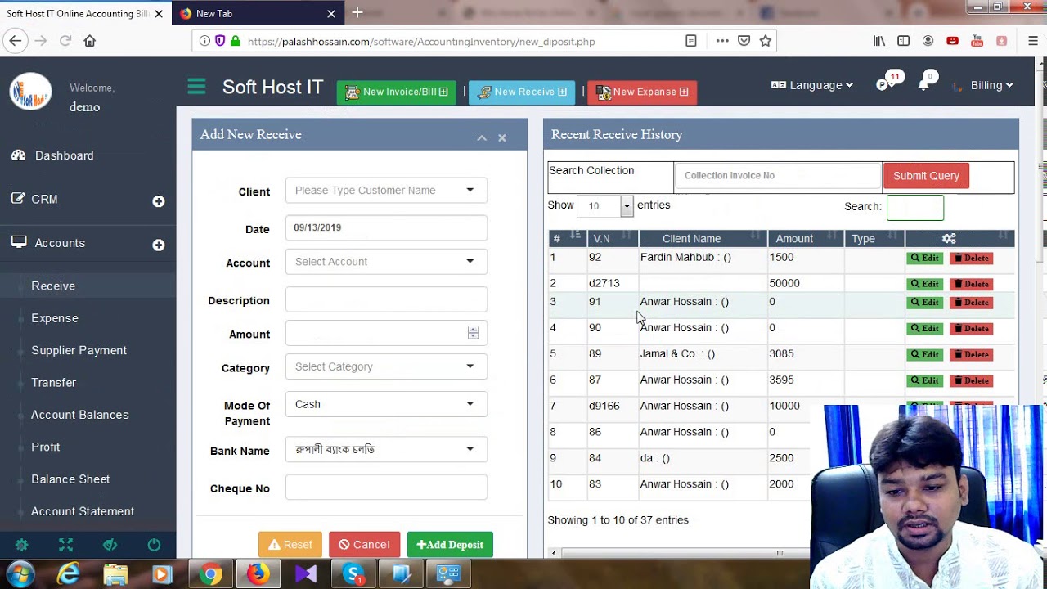Launch Internet Explorer from taskbar

click(69, 574)
